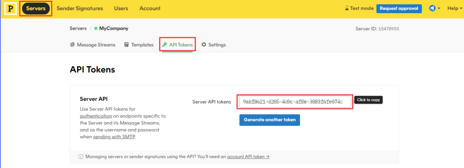Open the user avatar dropdown
Viewport: 464px width, 168px height.
tap(435, 8)
